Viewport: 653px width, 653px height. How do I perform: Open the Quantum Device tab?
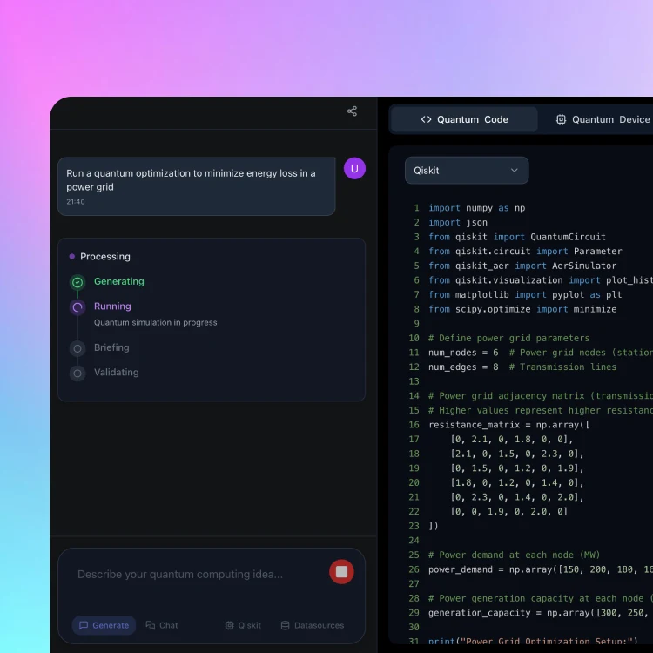(603, 119)
